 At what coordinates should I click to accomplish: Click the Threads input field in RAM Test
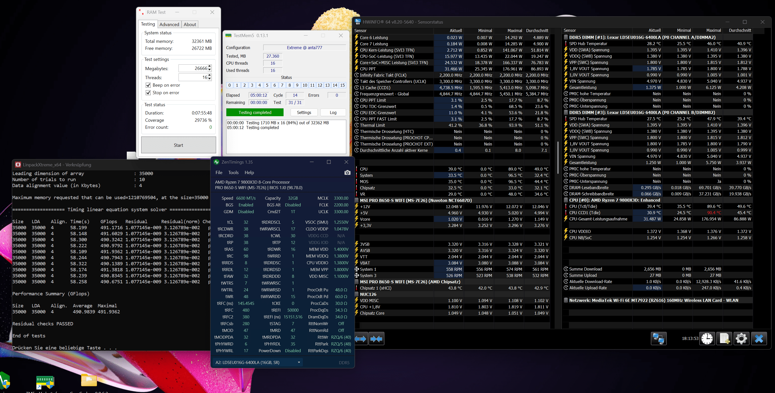[x=193, y=77]
